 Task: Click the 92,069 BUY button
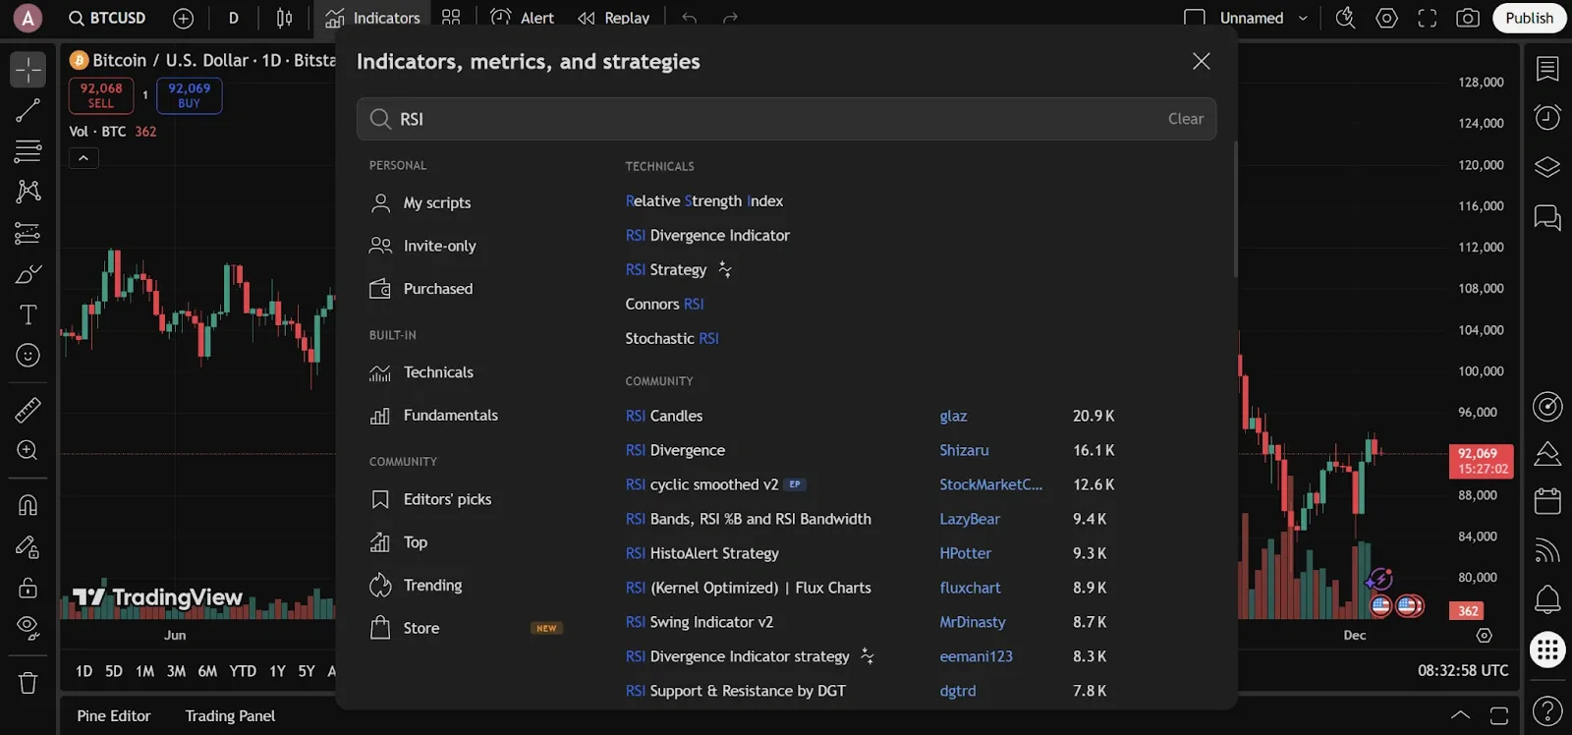[189, 95]
